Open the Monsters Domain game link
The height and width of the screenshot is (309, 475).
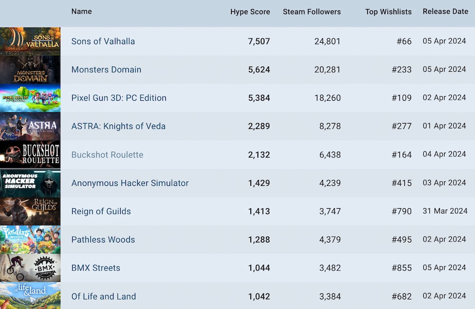106,69
